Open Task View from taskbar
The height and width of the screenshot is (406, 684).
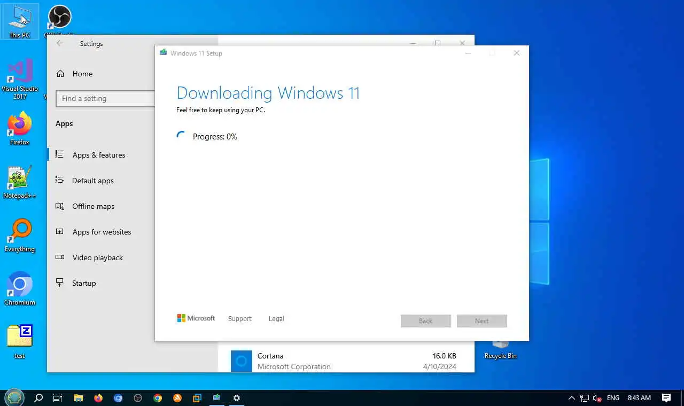point(58,398)
